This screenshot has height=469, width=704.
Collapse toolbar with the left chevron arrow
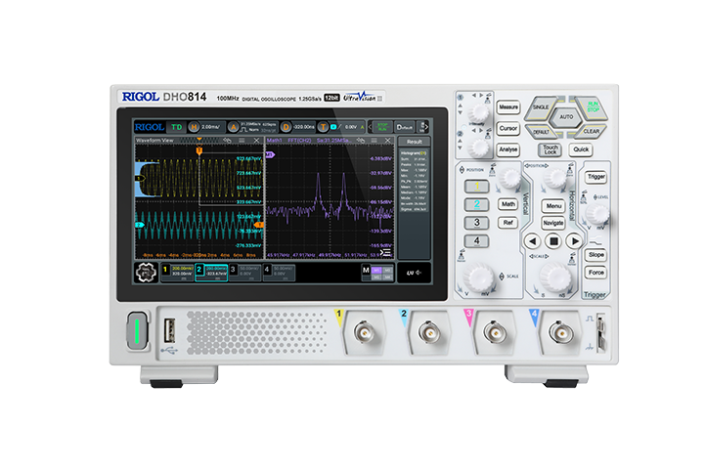pyautogui.click(x=370, y=127)
